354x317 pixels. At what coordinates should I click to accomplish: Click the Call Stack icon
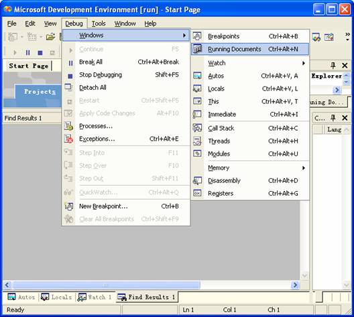point(197,128)
